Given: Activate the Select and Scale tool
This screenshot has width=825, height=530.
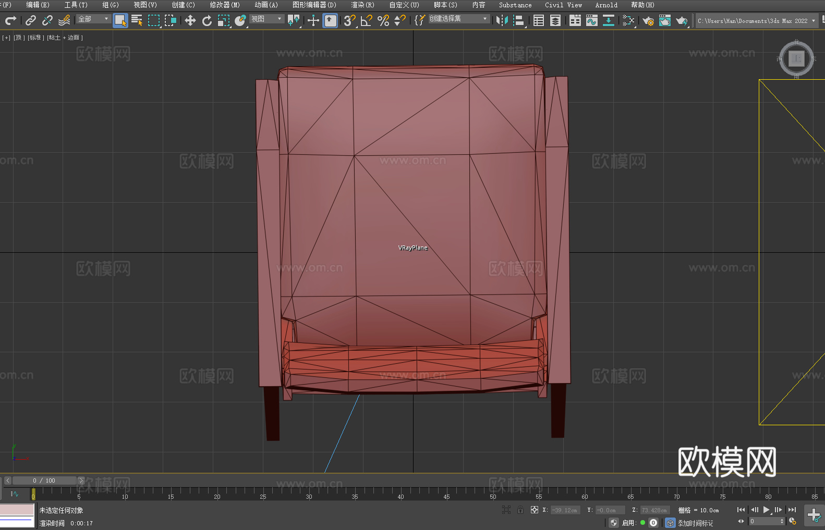Looking at the screenshot, I should (224, 20).
